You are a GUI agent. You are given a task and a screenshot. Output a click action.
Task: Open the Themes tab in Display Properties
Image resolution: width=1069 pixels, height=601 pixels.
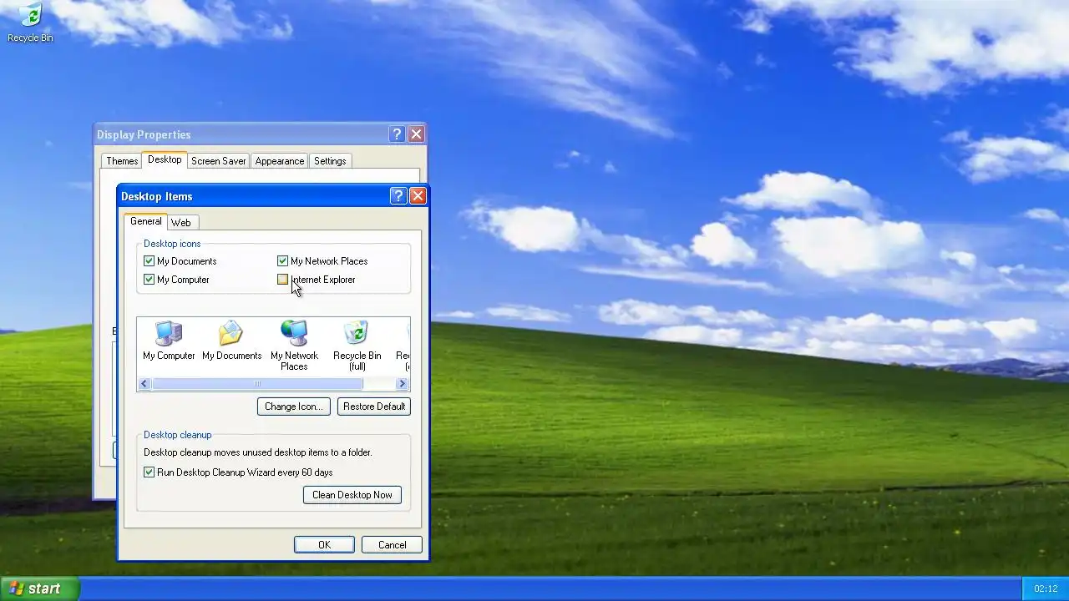[122, 161]
